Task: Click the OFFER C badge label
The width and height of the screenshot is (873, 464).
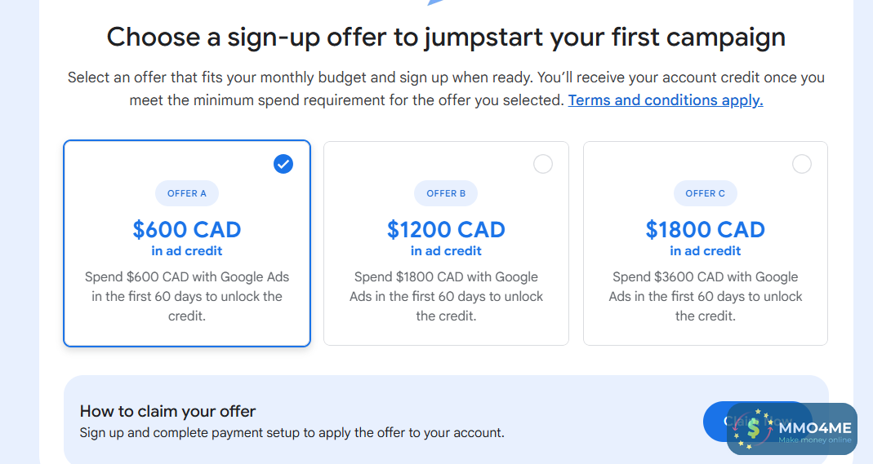Action: (706, 193)
